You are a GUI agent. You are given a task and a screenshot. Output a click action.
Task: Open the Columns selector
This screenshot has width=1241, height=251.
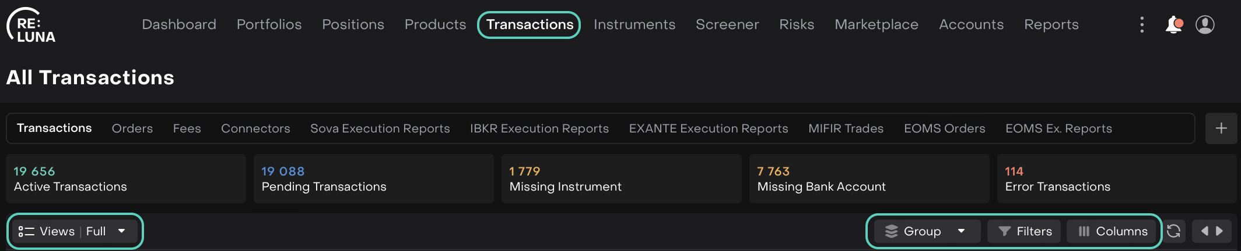(1113, 231)
